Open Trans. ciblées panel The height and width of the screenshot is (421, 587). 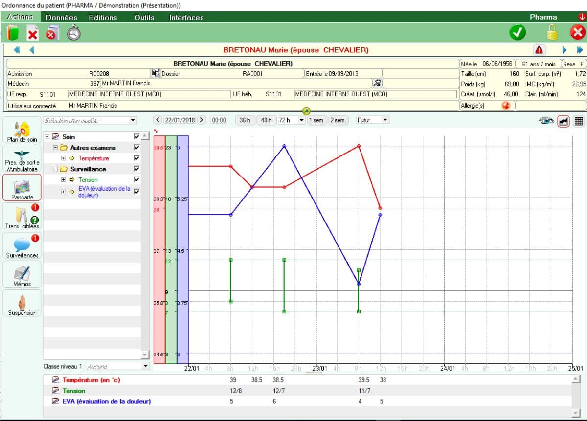coord(22,217)
